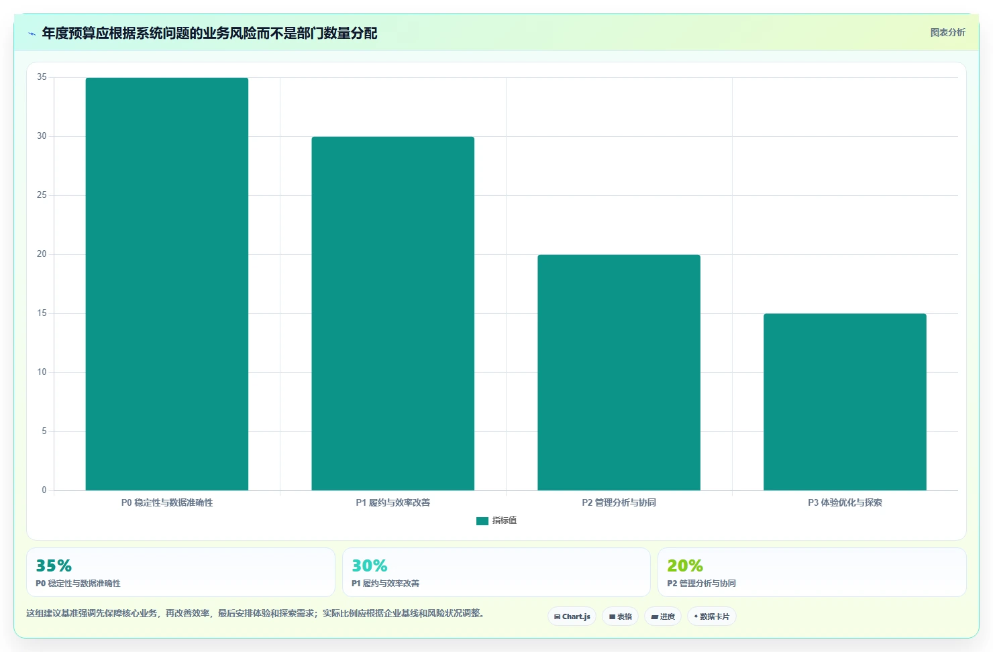Click x-axis label P1 履约与效率改善
Viewport: 993px width, 652px height.
click(x=393, y=502)
